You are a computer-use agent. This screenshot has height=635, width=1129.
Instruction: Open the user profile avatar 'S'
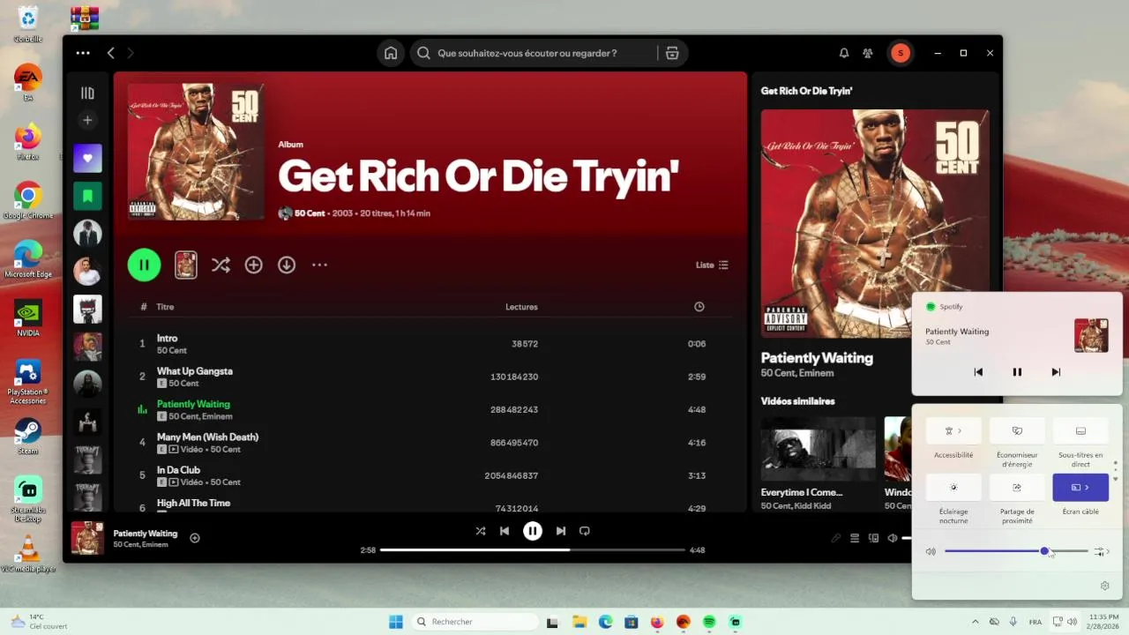(x=900, y=53)
